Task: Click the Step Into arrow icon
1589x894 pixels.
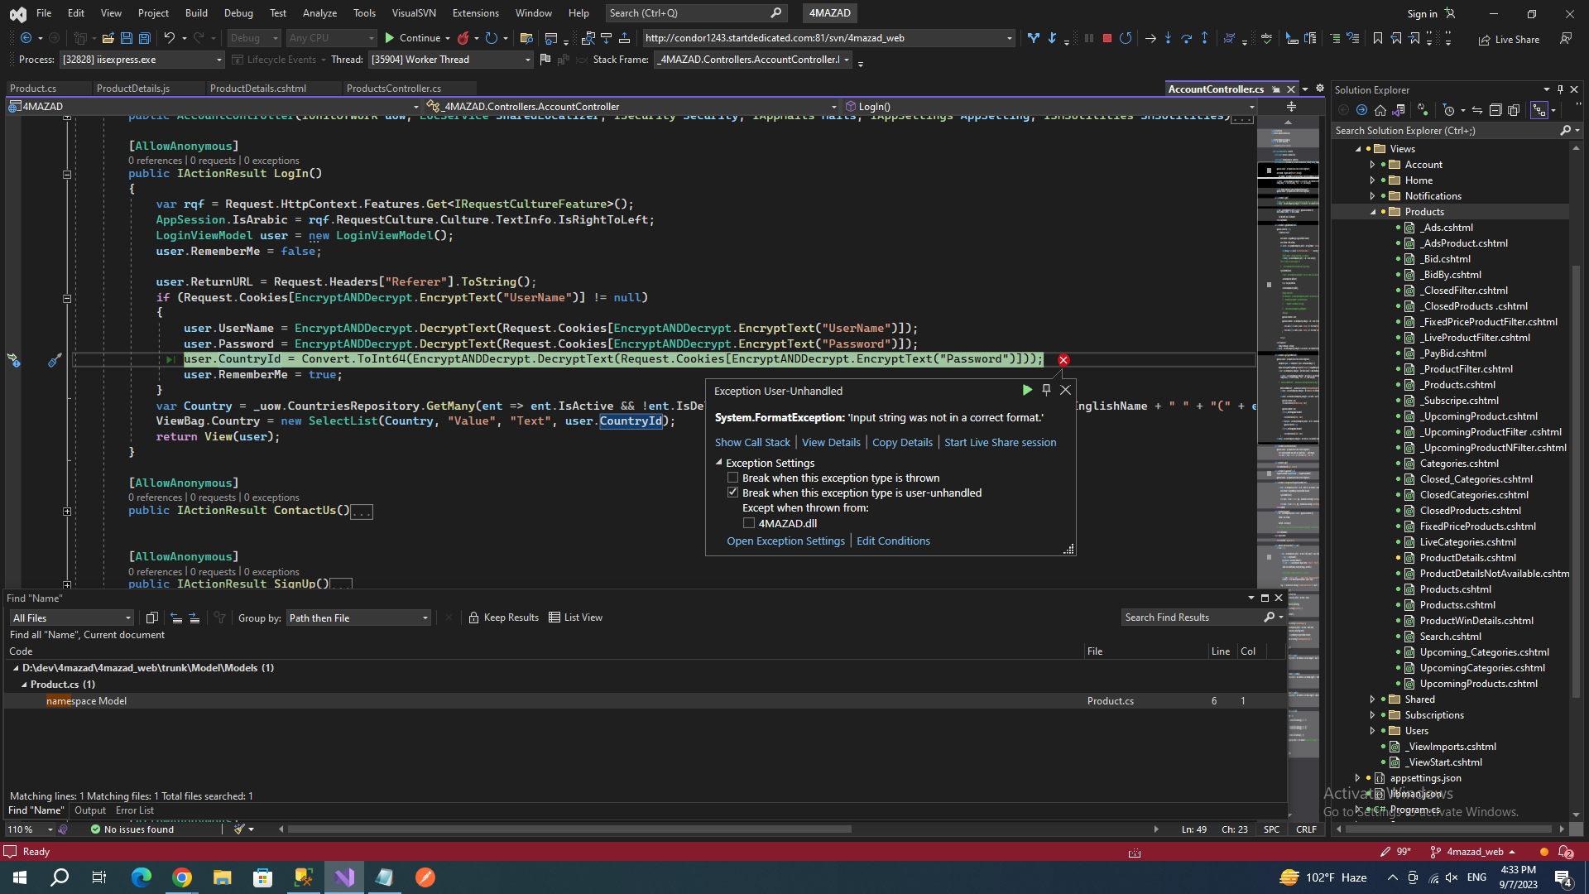Action: [1168, 38]
